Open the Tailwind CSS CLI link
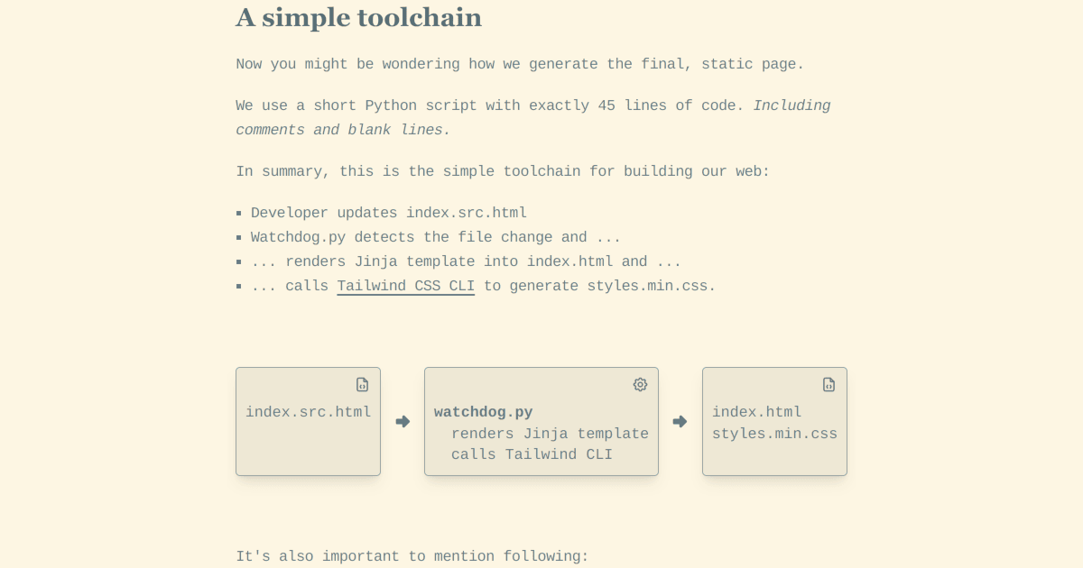Image resolution: width=1083 pixels, height=568 pixels. [405, 286]
